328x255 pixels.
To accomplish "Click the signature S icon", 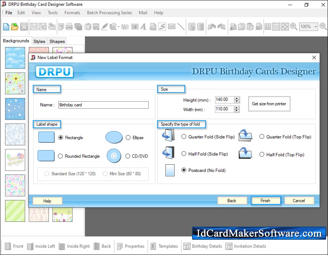I will click(x=162, y=27).
